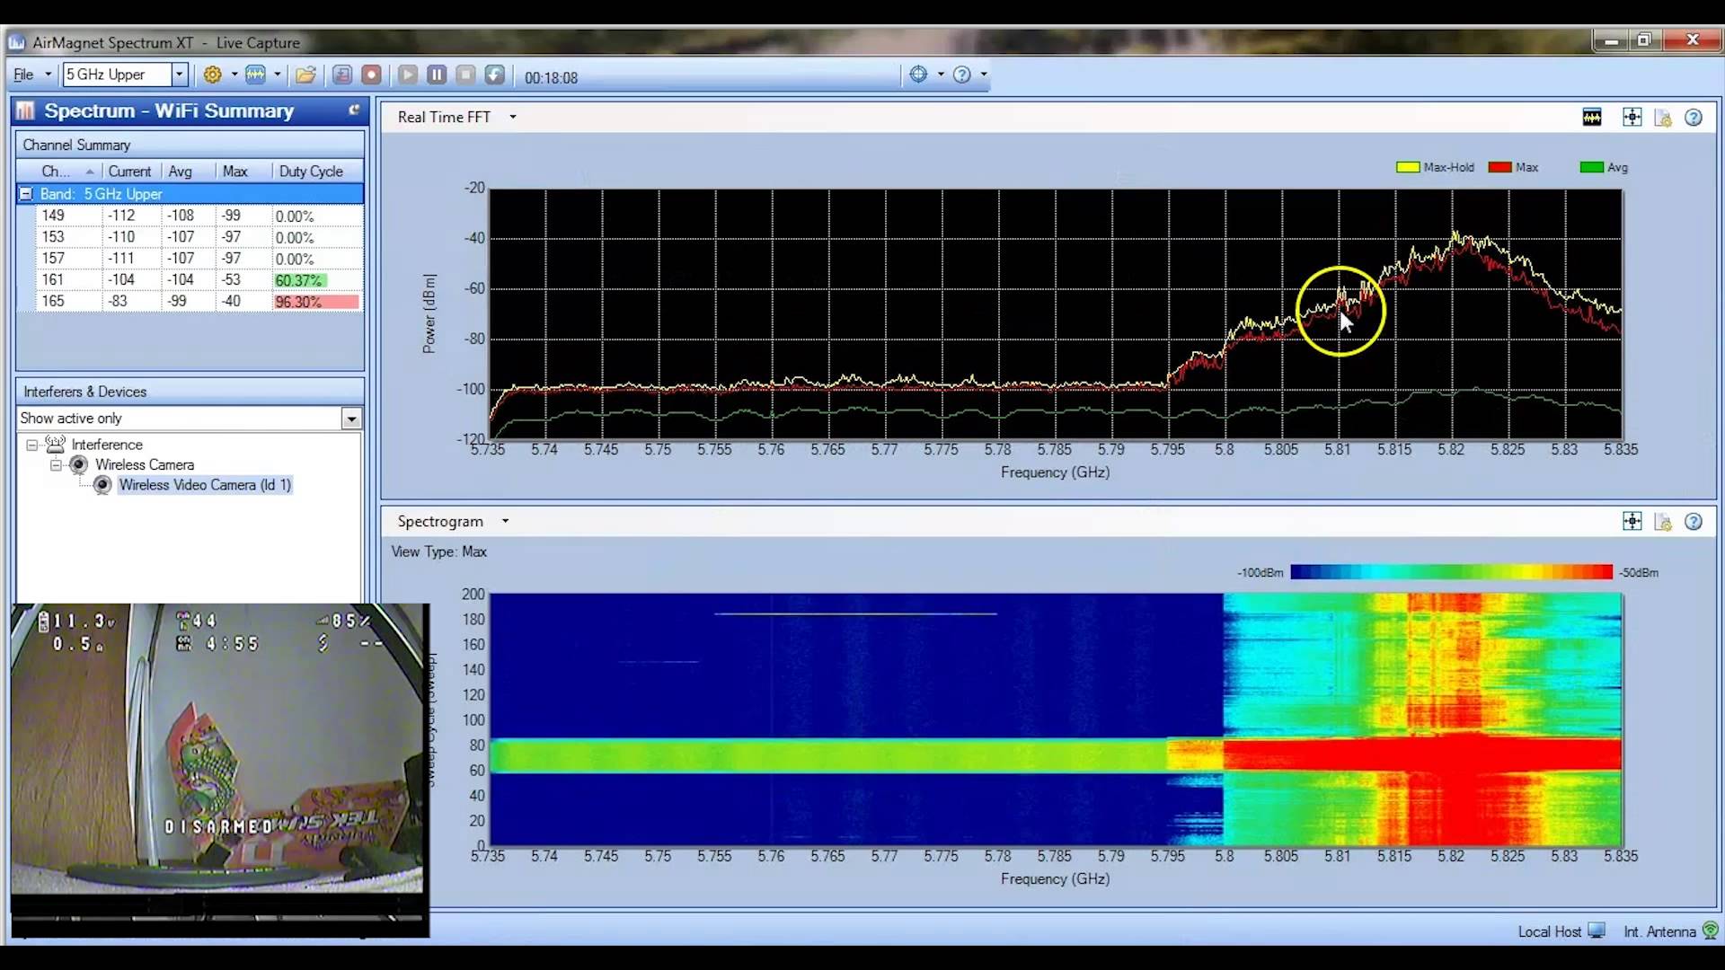Sort by the Avg column header

point(189,172)
